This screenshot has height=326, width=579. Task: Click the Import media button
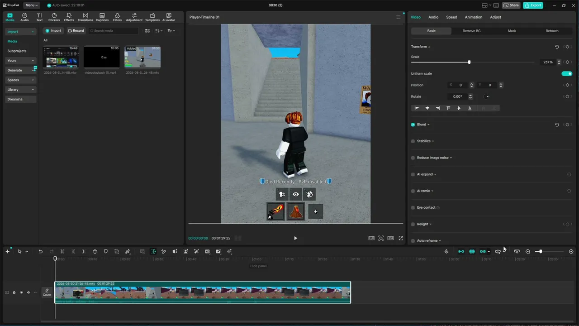tap(53, 31)
